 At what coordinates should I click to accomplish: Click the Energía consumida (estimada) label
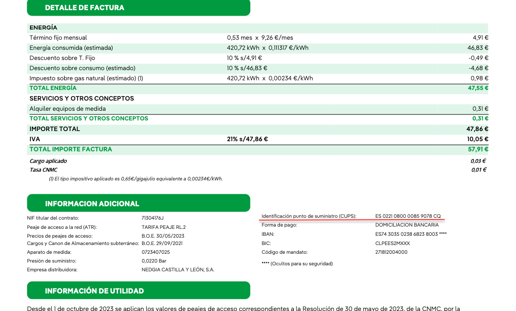(x=71, y=48)
